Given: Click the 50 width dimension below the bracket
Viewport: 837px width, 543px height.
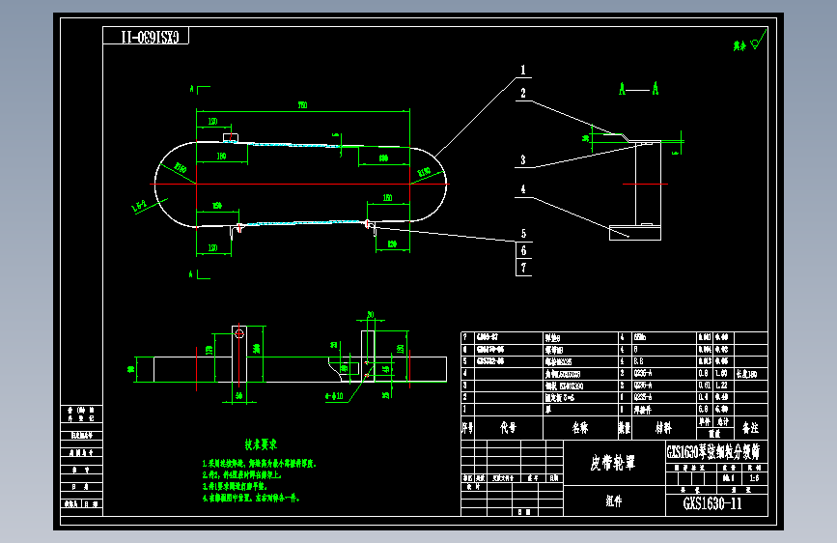Looking at the screenshot, I should 239,396.
